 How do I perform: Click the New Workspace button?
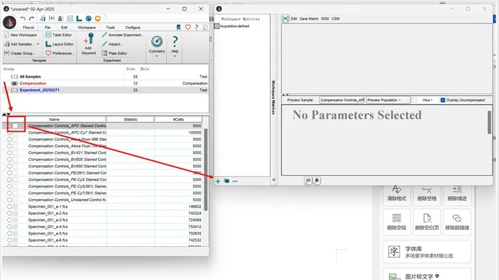24,35
